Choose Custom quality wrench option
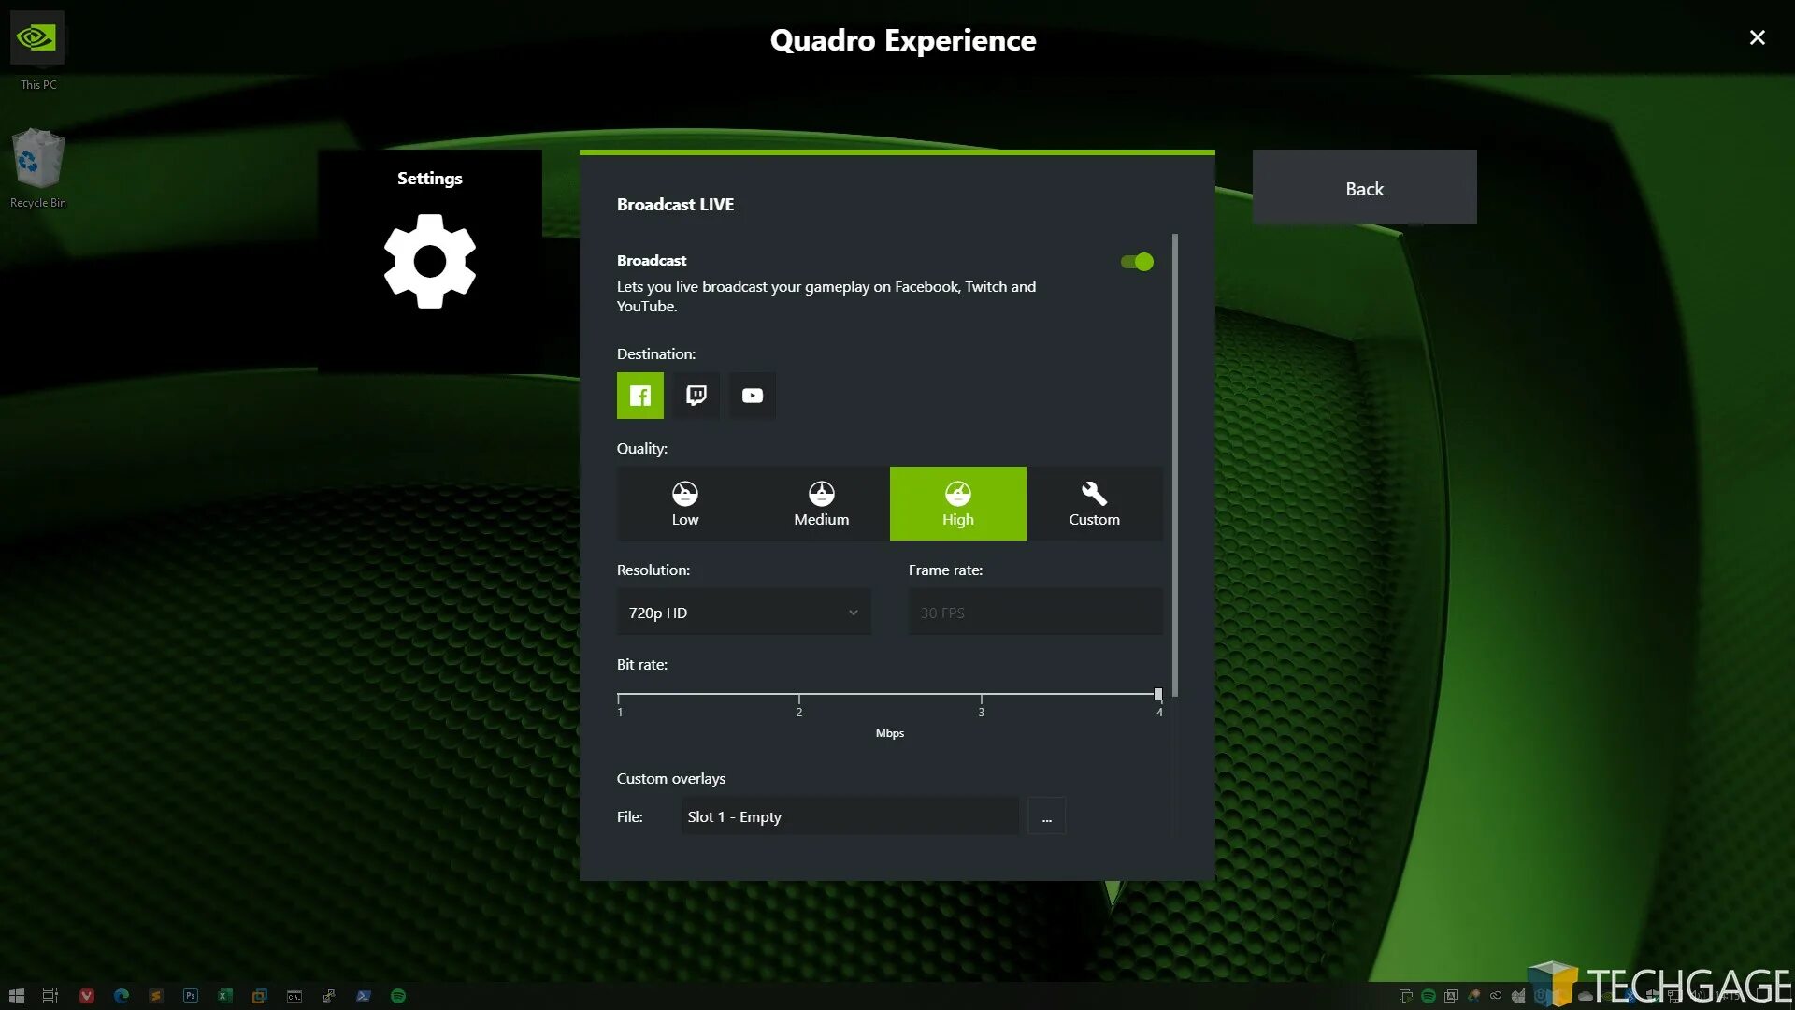 pos(1094,503)
